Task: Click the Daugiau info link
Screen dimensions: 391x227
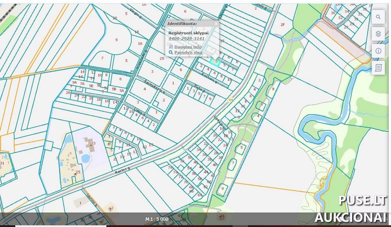Action: (188, 47)
